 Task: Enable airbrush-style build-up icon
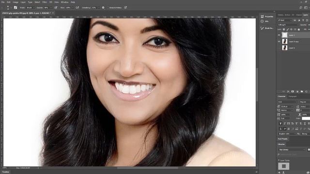(77, 8)
